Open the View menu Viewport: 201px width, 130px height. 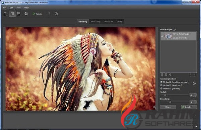19,8
